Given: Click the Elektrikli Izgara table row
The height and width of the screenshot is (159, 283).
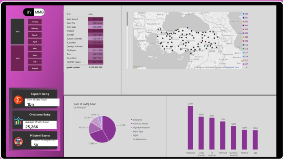Looking at the screenshot, I should pyautogui.click(x=84, y=62).
